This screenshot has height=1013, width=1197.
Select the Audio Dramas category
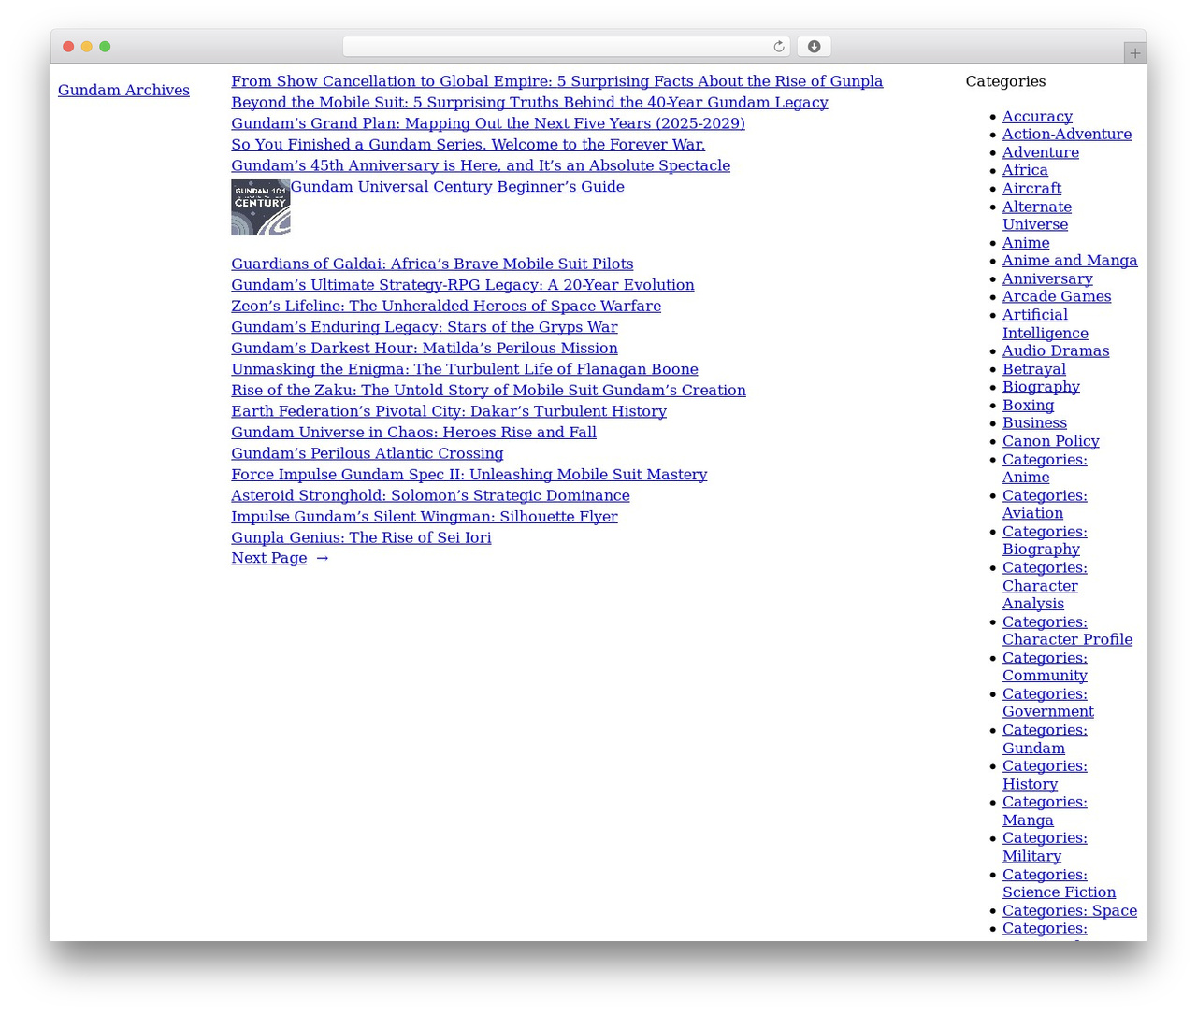pos(1056,351)
